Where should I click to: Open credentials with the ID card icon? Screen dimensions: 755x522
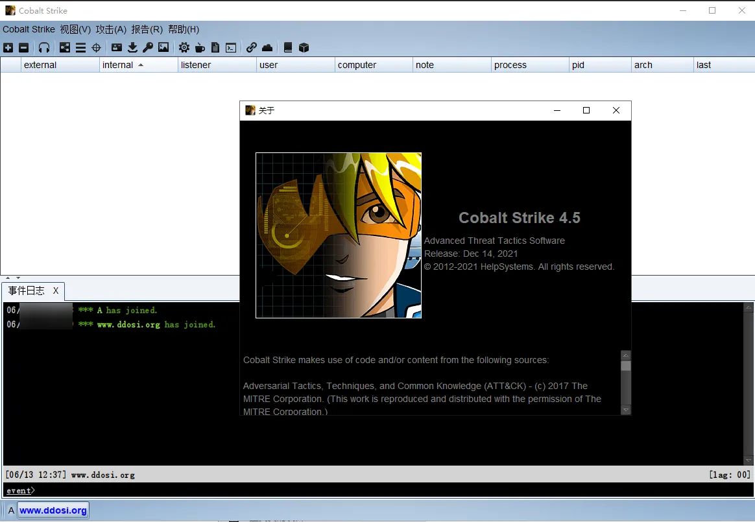tap(117, 48)
